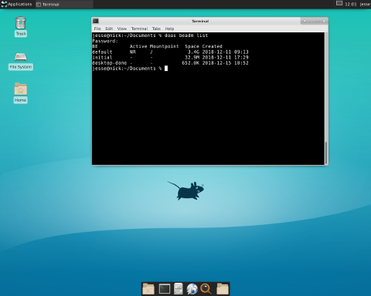This screenshot has height=296, width=371.
Task: Click the 'Space' column header
Action: [192, 46]
